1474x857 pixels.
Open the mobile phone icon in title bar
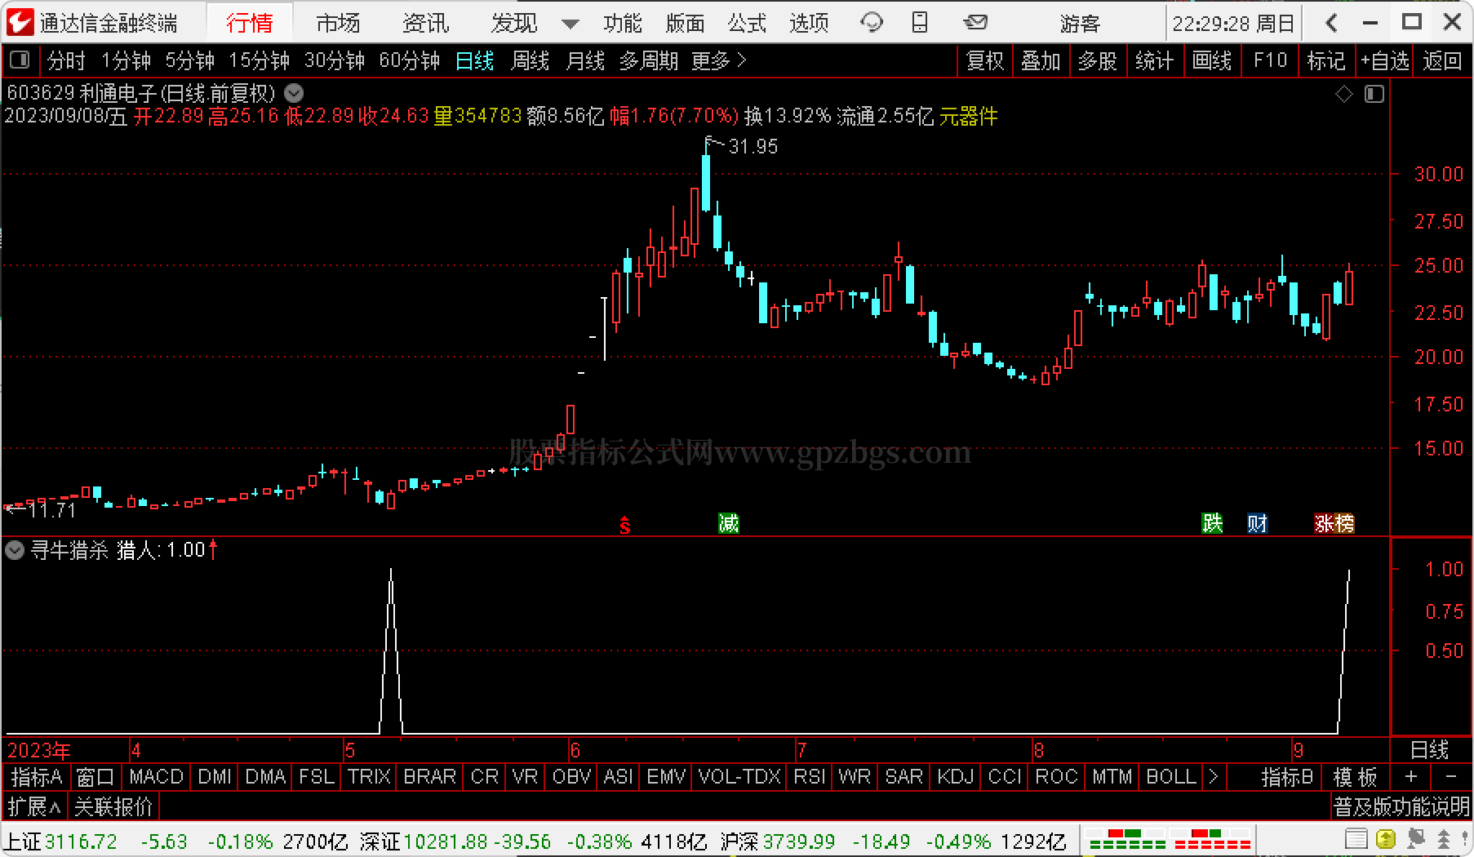[920, 23]
